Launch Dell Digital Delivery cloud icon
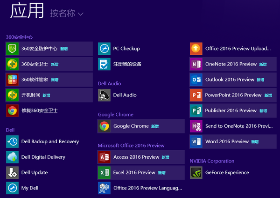This screenshot has width=280, height=198. (x=12, y=157)
